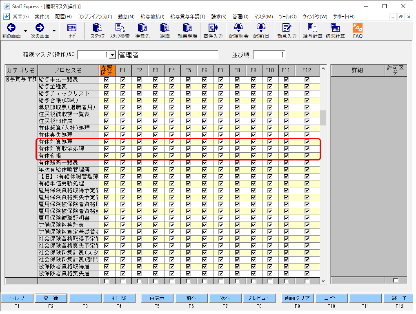Click the document icon left of 営業 menu
The width and height of the screenshot is (416, 314).
point(7,16)
